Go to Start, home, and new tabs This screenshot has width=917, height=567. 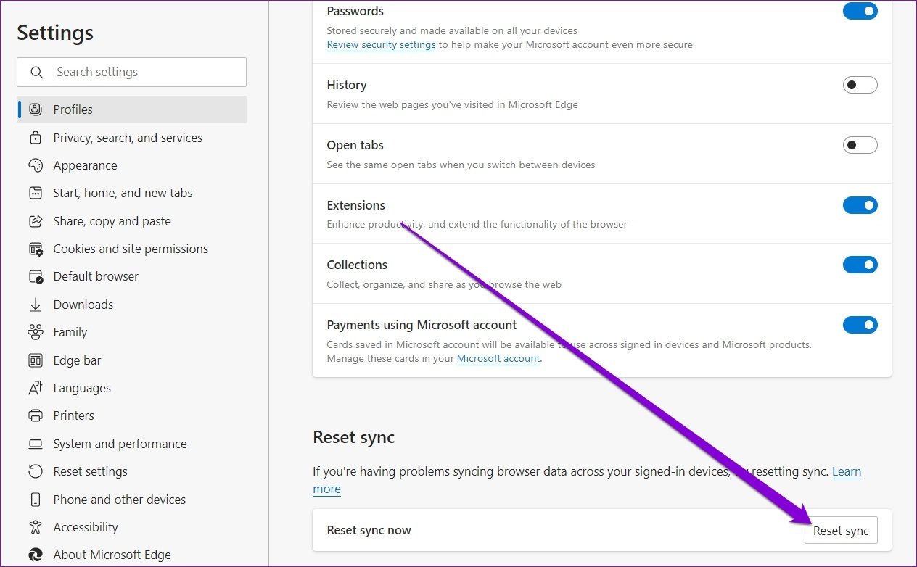pyautogui.click(x=123, y=193)
